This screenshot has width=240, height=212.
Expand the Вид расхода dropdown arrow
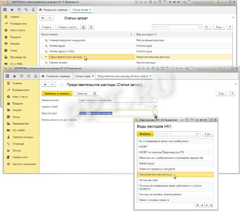point(155,113)
